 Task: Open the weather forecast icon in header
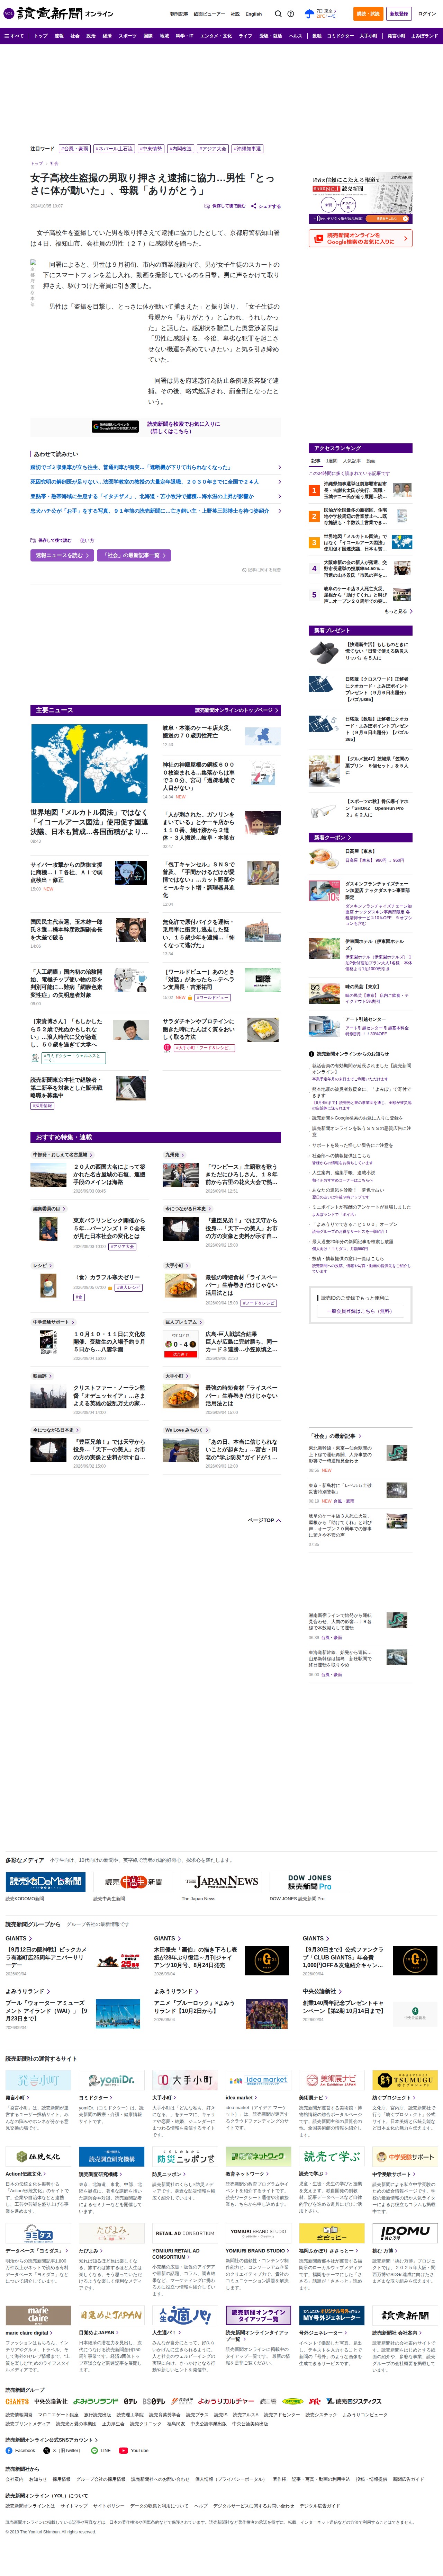[309, 14]
